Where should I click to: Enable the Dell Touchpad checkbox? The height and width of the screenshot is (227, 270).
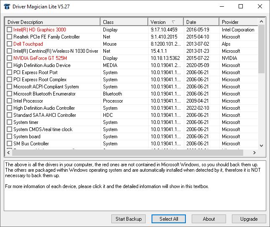(9, 44)
